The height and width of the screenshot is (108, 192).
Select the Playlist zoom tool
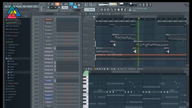pyautogui.click(x=107, y=14)
